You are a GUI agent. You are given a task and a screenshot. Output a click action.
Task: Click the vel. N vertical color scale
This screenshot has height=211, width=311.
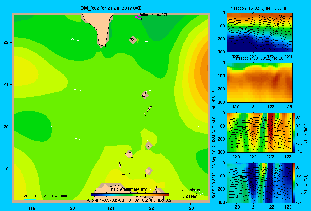tap(294, 132)
